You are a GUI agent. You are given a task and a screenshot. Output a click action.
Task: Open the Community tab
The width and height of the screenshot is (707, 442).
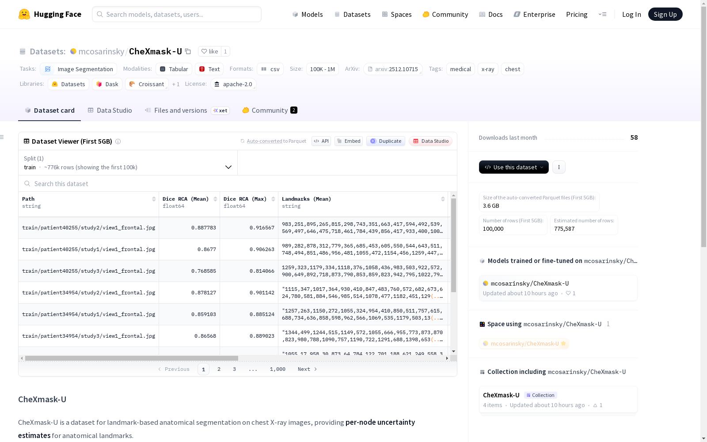[270, 110]
